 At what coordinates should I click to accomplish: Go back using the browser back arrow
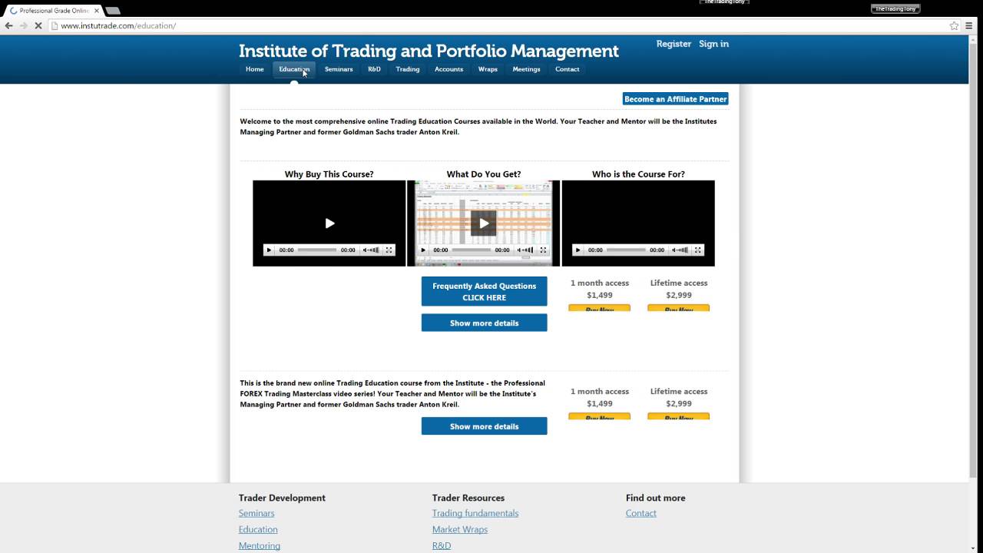click(x=9, y=25)
